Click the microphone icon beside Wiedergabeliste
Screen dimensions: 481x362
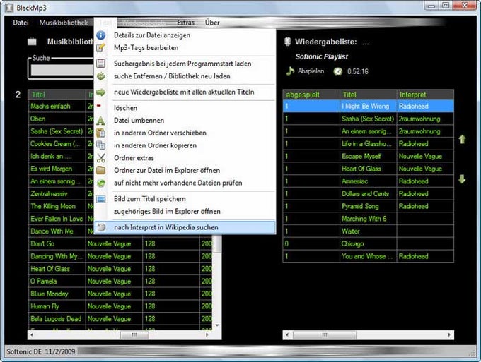point(287,42)
